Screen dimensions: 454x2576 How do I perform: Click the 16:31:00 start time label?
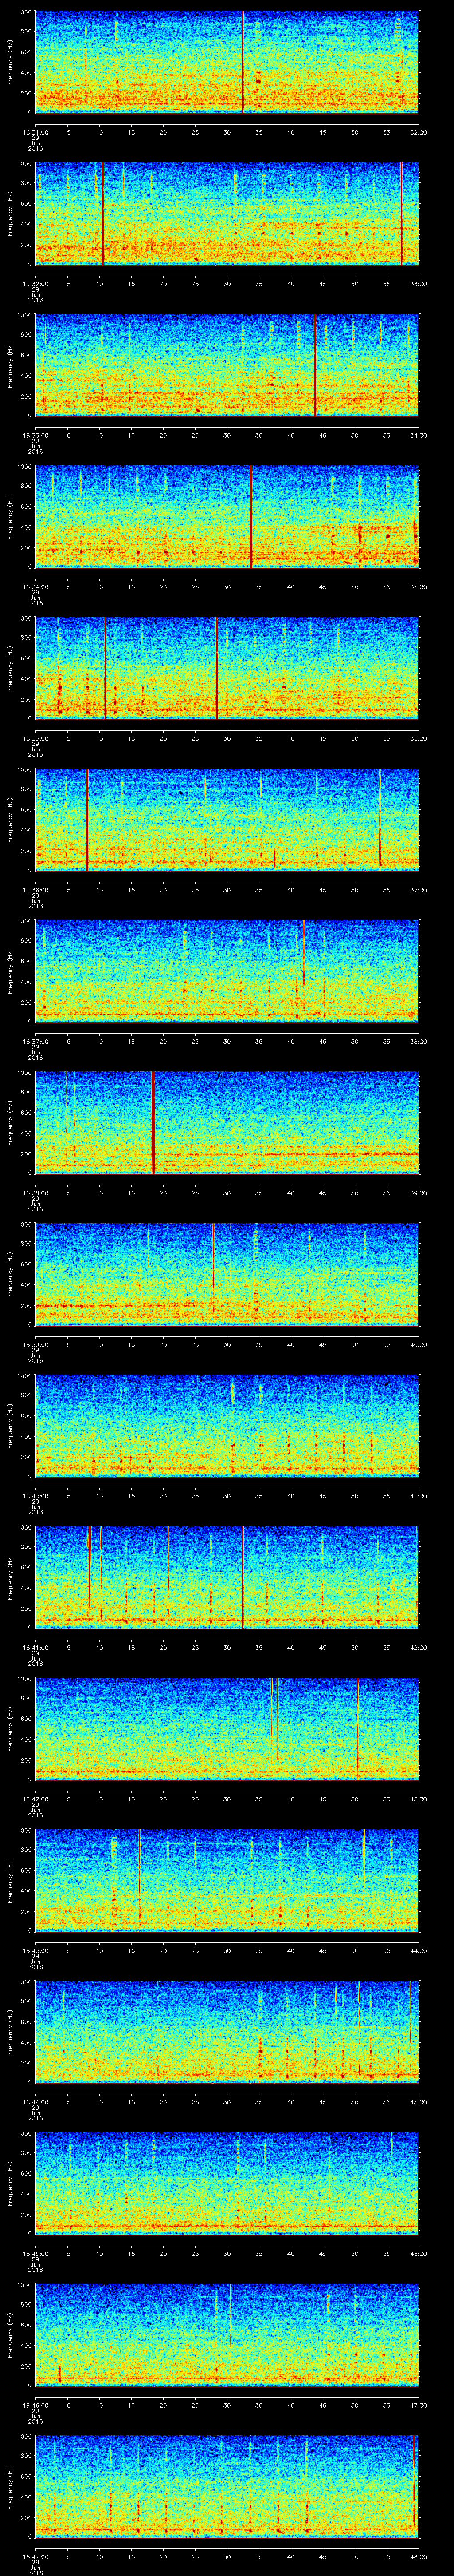click(x=35, y=132)
